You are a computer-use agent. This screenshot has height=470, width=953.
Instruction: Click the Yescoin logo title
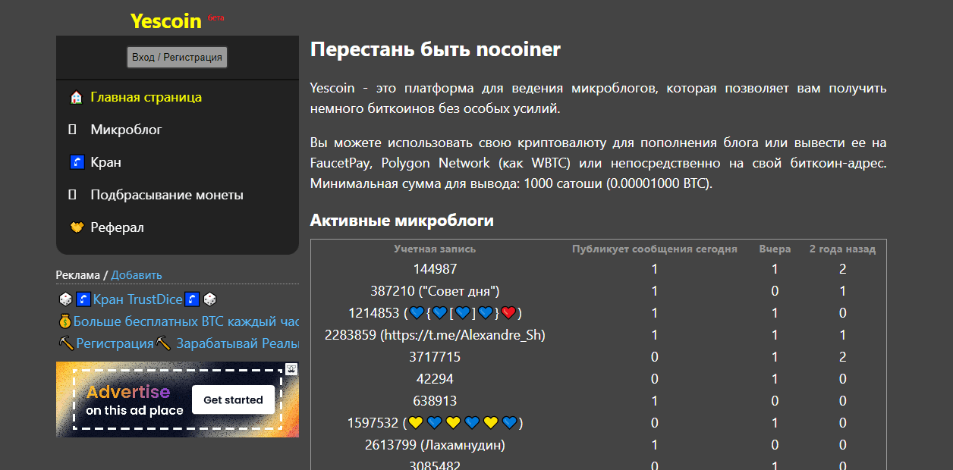coord(165,21)
